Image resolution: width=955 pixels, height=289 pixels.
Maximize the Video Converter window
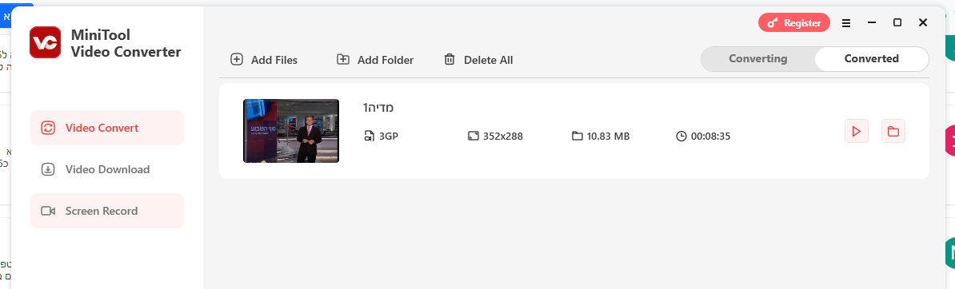[897, 22]
